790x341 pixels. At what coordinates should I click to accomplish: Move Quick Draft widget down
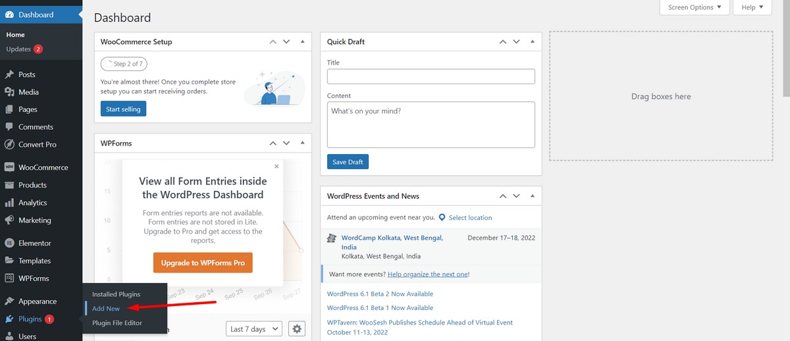coord(516,41)
